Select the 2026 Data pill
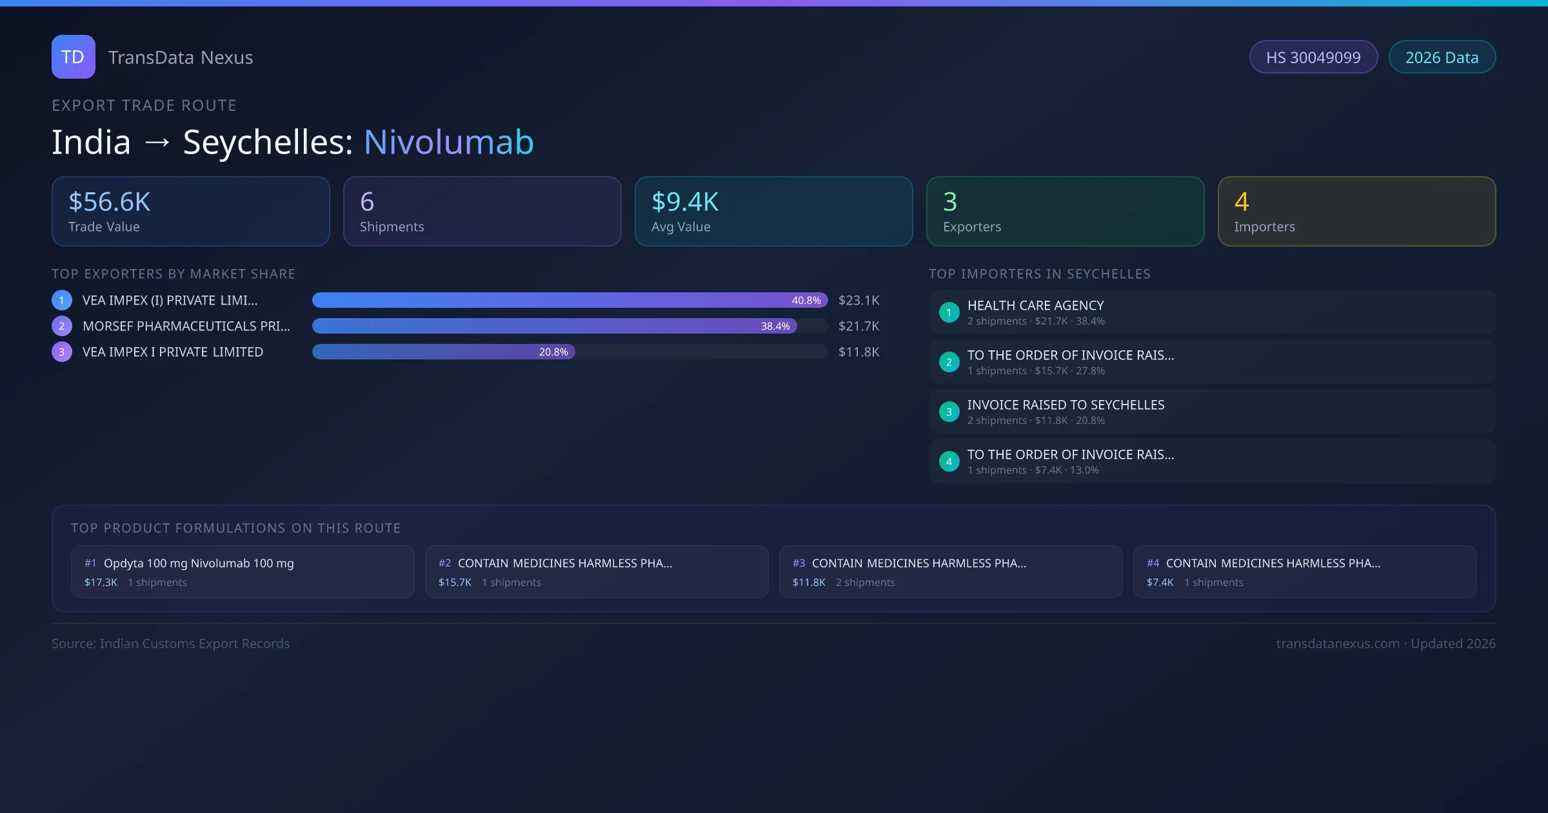The width and height of the screenshot is (1548, 813). (x=1442, y=57)
